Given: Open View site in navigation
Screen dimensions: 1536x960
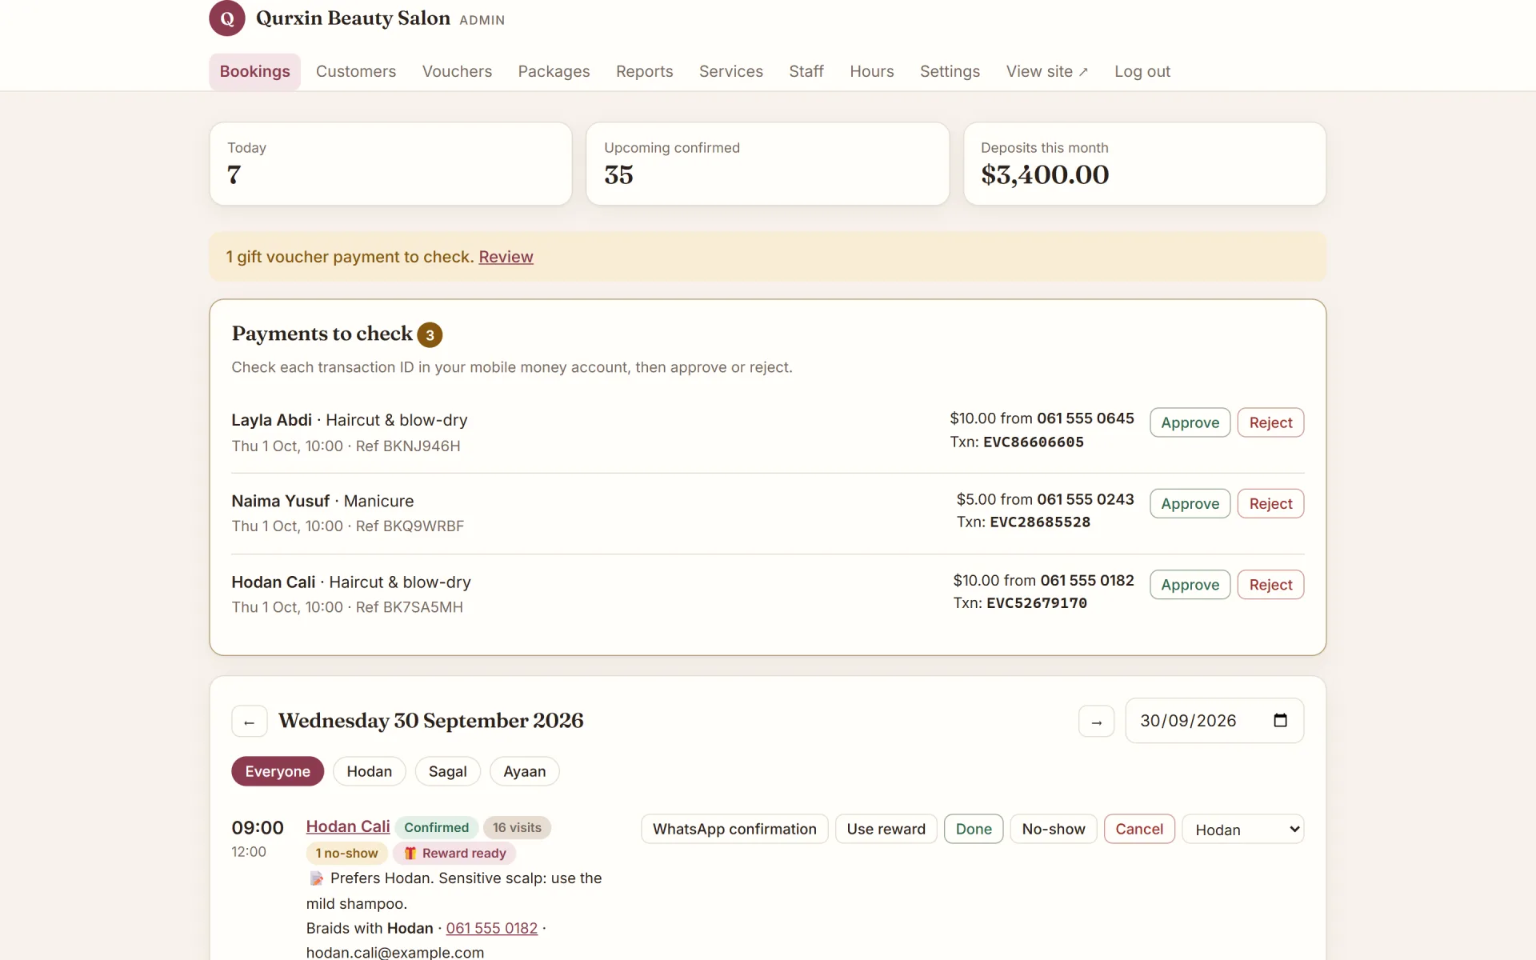Looking at the screenshot, I should [x=1046, y=71].
